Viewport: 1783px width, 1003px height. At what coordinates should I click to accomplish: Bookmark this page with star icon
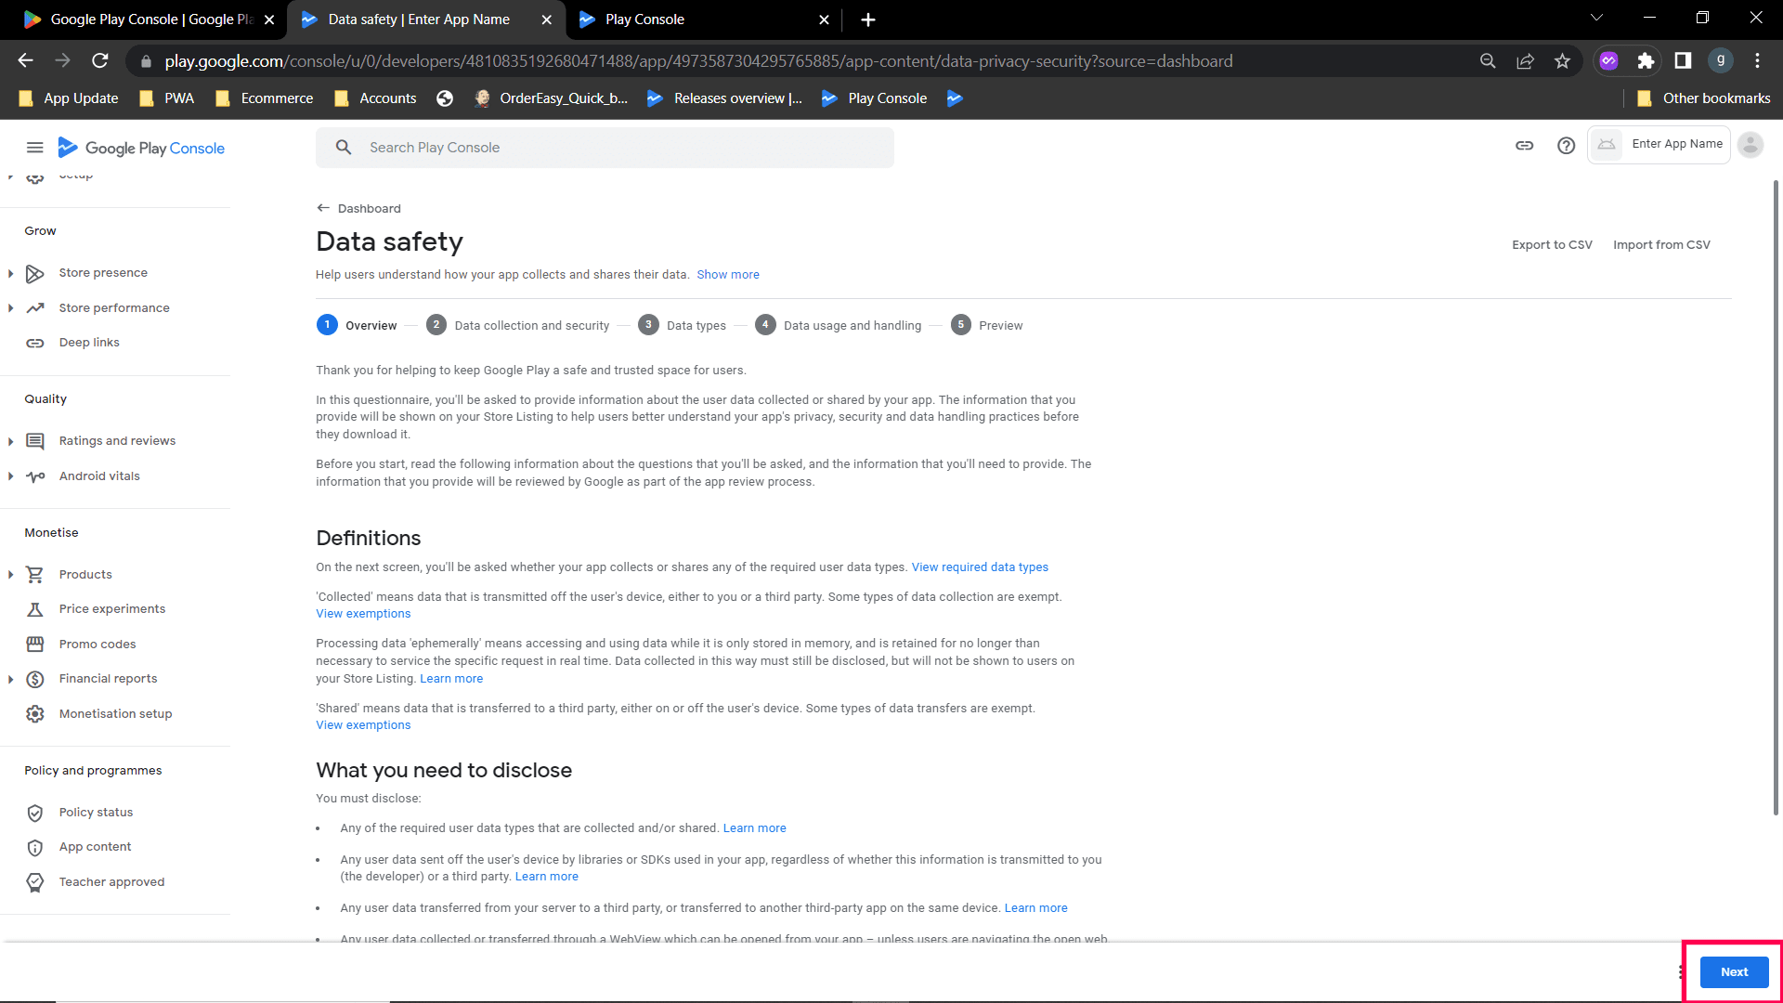tap(1562, 61)
